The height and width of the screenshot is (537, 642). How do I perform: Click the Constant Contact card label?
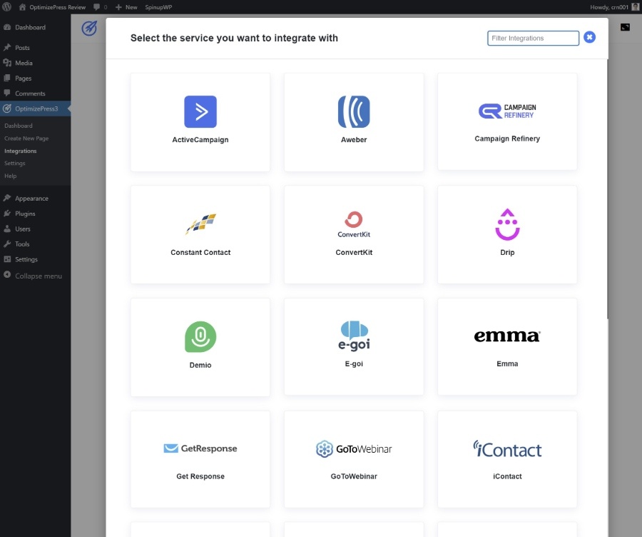(x=200, y=253)
